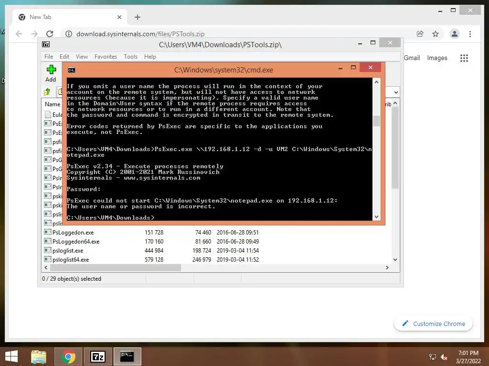Click the Chrome address bar URL
The width and height of the screenshot is (489, 366).
click(140, 34)
